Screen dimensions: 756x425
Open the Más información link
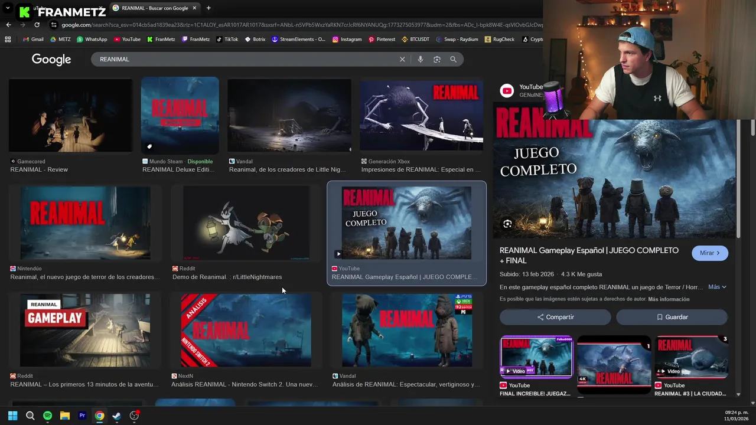coord(669,299)
